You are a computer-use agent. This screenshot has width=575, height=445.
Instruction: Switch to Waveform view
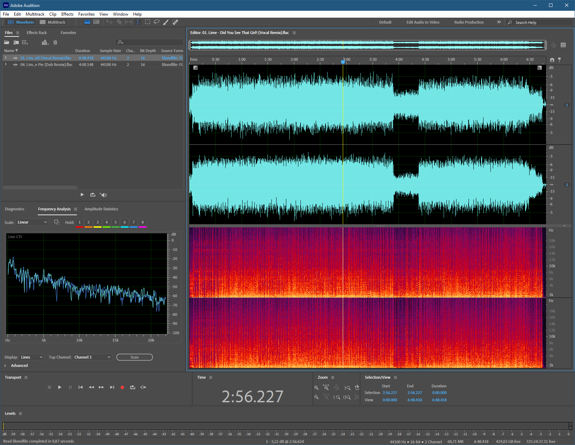[21, 22]
